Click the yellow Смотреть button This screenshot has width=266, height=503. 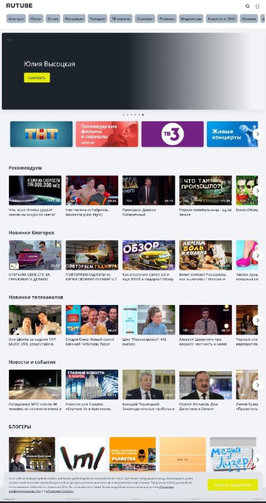37,77
